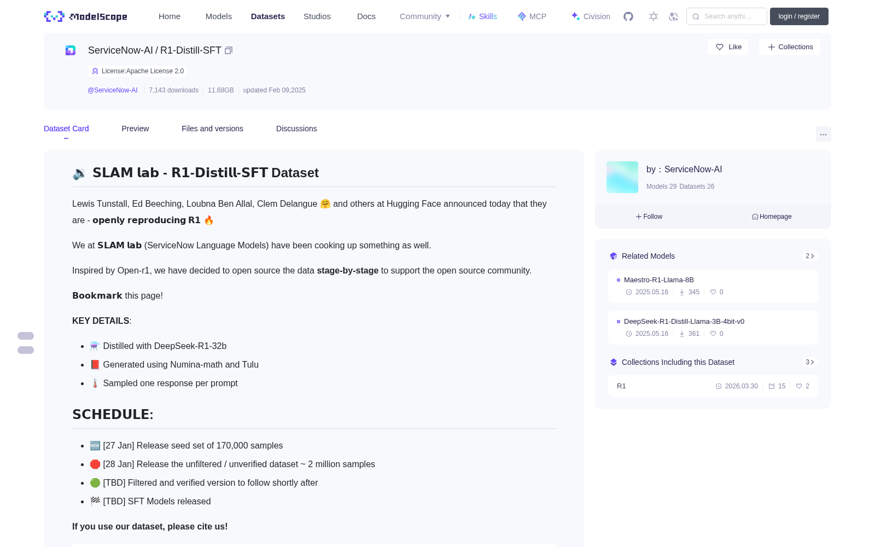This screenshot has height=547, width=875.
Task: Click the plus icon in Collections
Action: coord(772,47)
